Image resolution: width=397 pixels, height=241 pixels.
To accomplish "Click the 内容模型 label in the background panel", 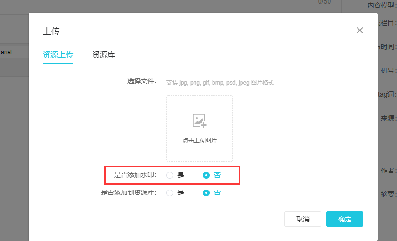I will pyautogui.click(x=382, y=5).
